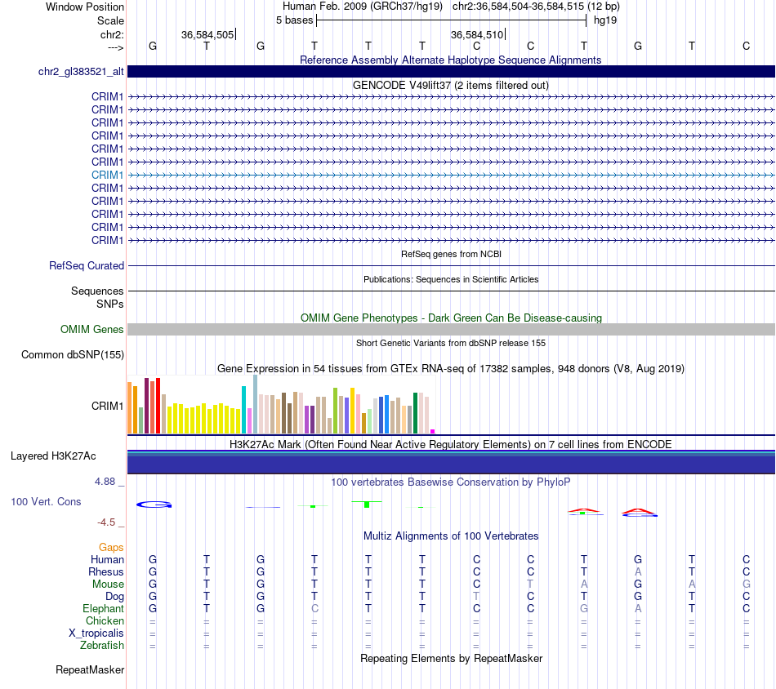Click the Zebrafish species label

[x=102, y=645]
